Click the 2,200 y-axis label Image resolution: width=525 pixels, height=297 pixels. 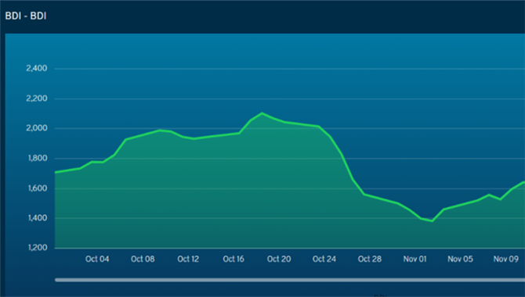pos(37,98)
